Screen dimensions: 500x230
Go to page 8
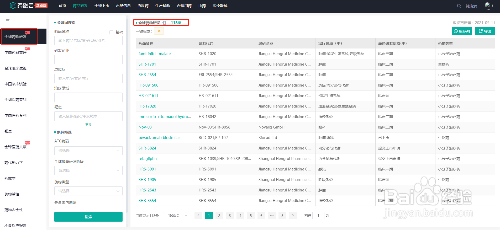(282, 215)
